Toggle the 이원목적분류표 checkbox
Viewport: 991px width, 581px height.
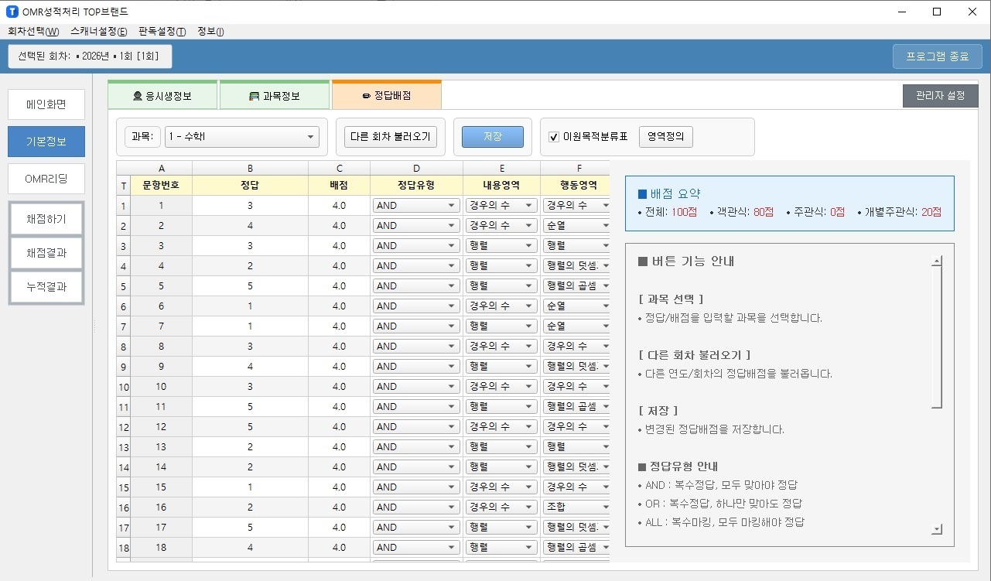click(x=554, y=137)
